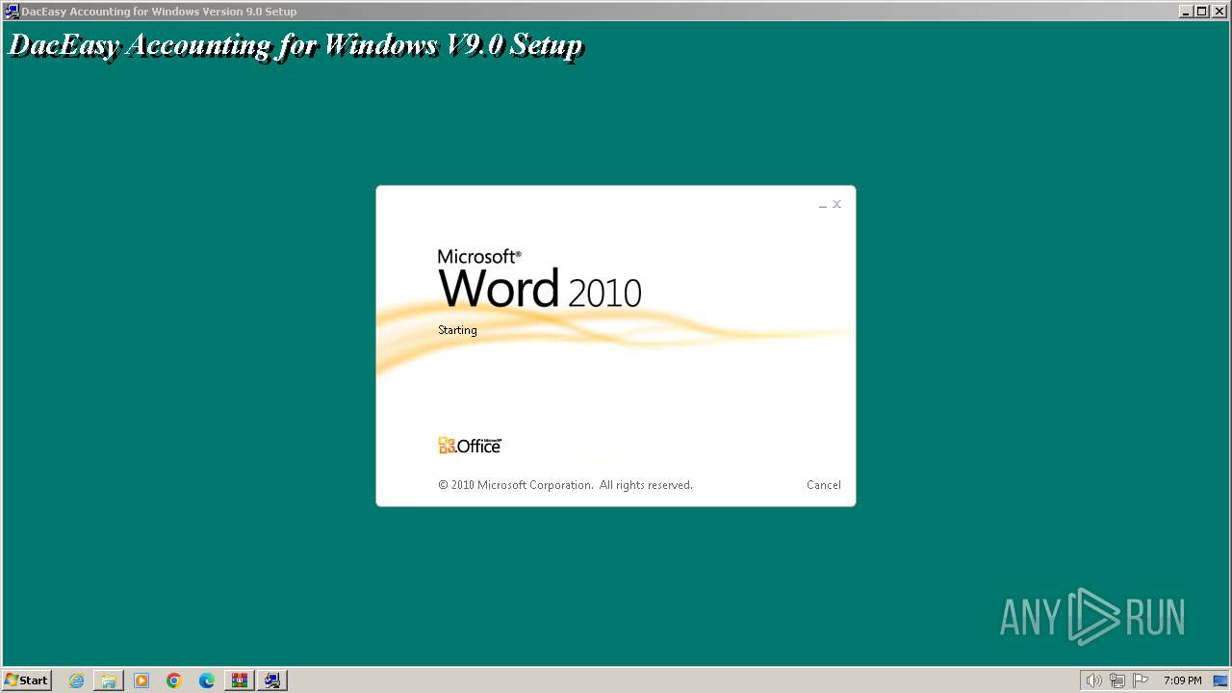Open Windows Explorer folder icon in taskbar
This screenshot has width=1232, height=693.
pos(109,680)
